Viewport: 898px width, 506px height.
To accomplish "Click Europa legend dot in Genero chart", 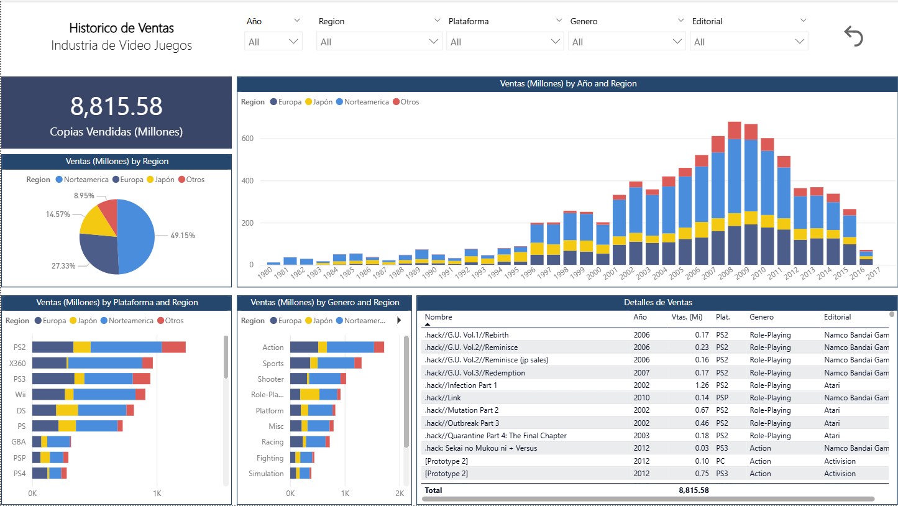I will pyautogui.click(x=273, y=321).
